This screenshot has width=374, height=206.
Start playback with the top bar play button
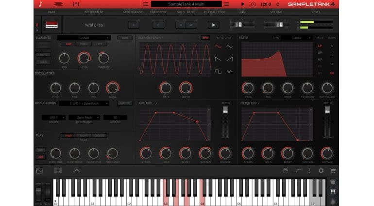242,4
